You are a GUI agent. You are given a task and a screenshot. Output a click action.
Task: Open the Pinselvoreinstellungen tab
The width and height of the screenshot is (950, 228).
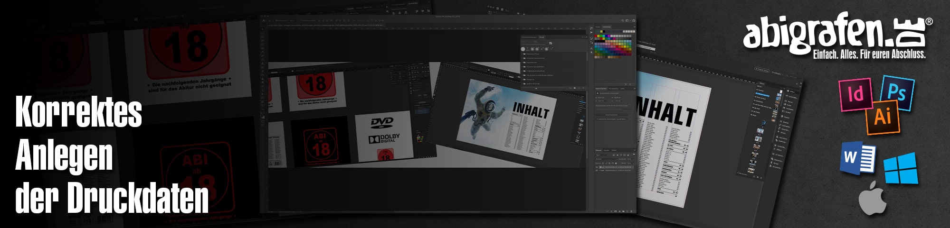tap(529, 37)
